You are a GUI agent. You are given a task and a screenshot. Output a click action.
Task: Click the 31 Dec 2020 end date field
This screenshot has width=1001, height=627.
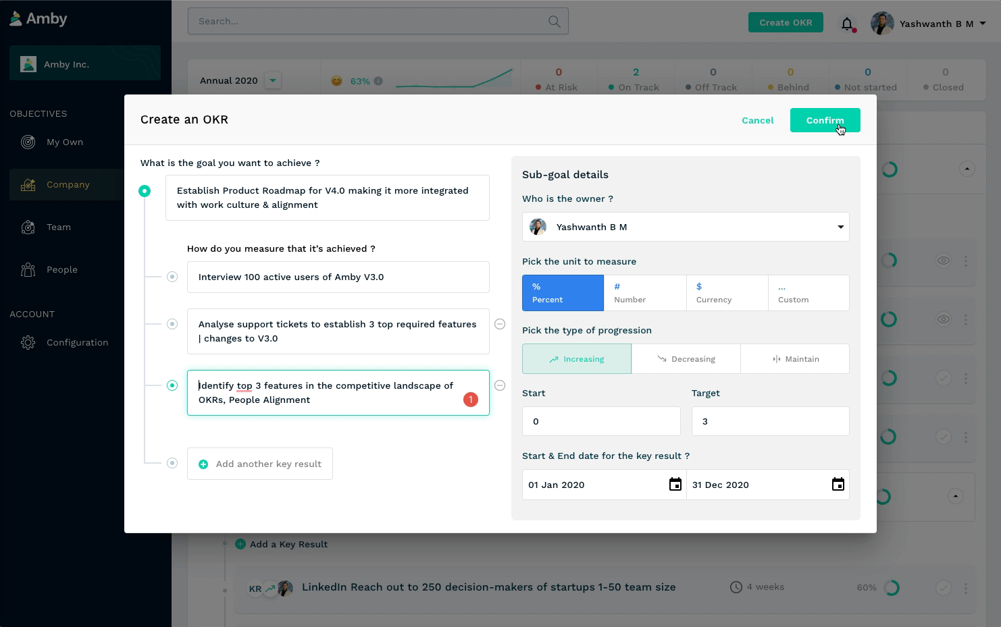click(x=768, y=485)
